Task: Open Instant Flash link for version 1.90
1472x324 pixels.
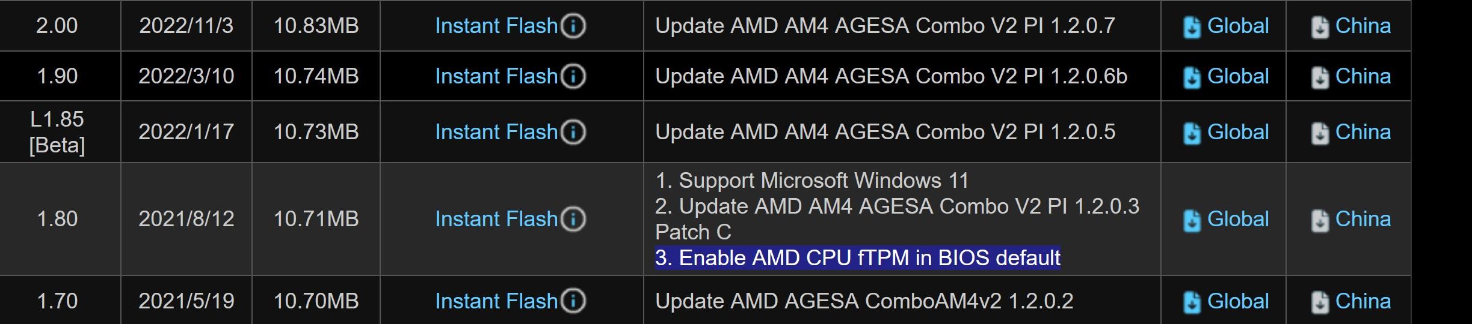Action: 496,76
